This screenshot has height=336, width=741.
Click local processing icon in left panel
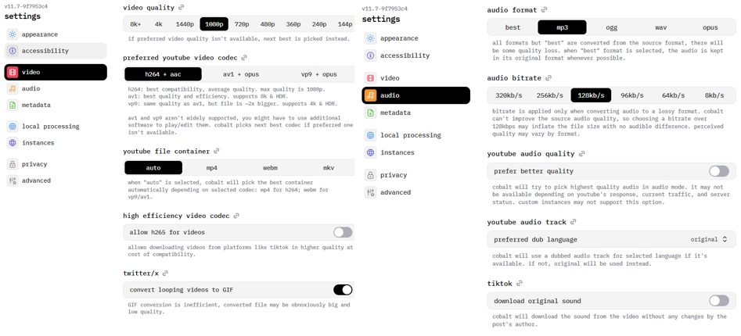13,127
